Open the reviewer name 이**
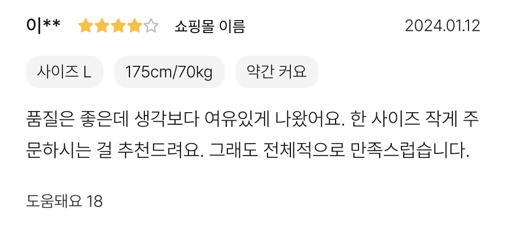Viewport: 512px width, 238px height. pyautogui.click(x=43, y=25)
